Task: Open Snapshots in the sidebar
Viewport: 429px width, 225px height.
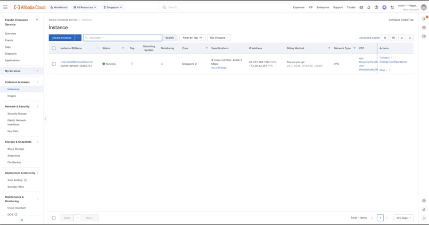Action: click(x=14, y=155)
